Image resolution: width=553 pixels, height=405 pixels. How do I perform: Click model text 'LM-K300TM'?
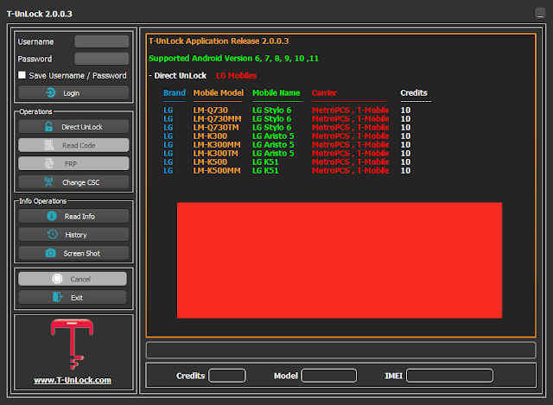(215, 154)
